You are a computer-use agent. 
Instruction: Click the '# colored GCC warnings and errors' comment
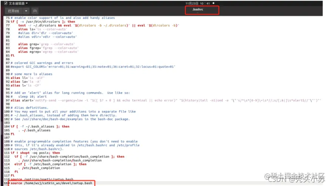coord(42,63)
